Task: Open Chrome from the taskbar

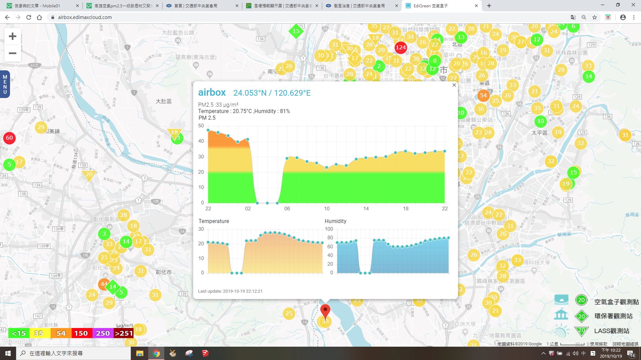Action: click(156, 353)
